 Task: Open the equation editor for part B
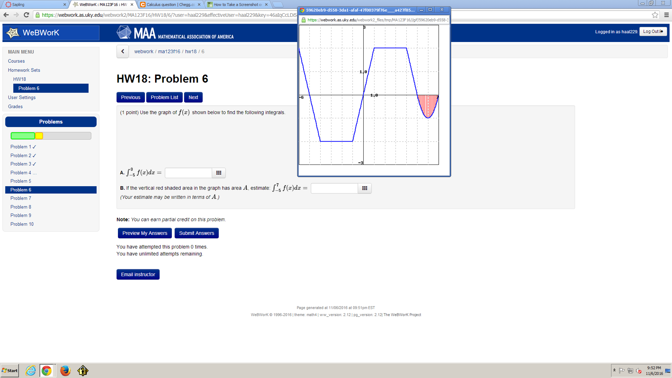(364, 188)
